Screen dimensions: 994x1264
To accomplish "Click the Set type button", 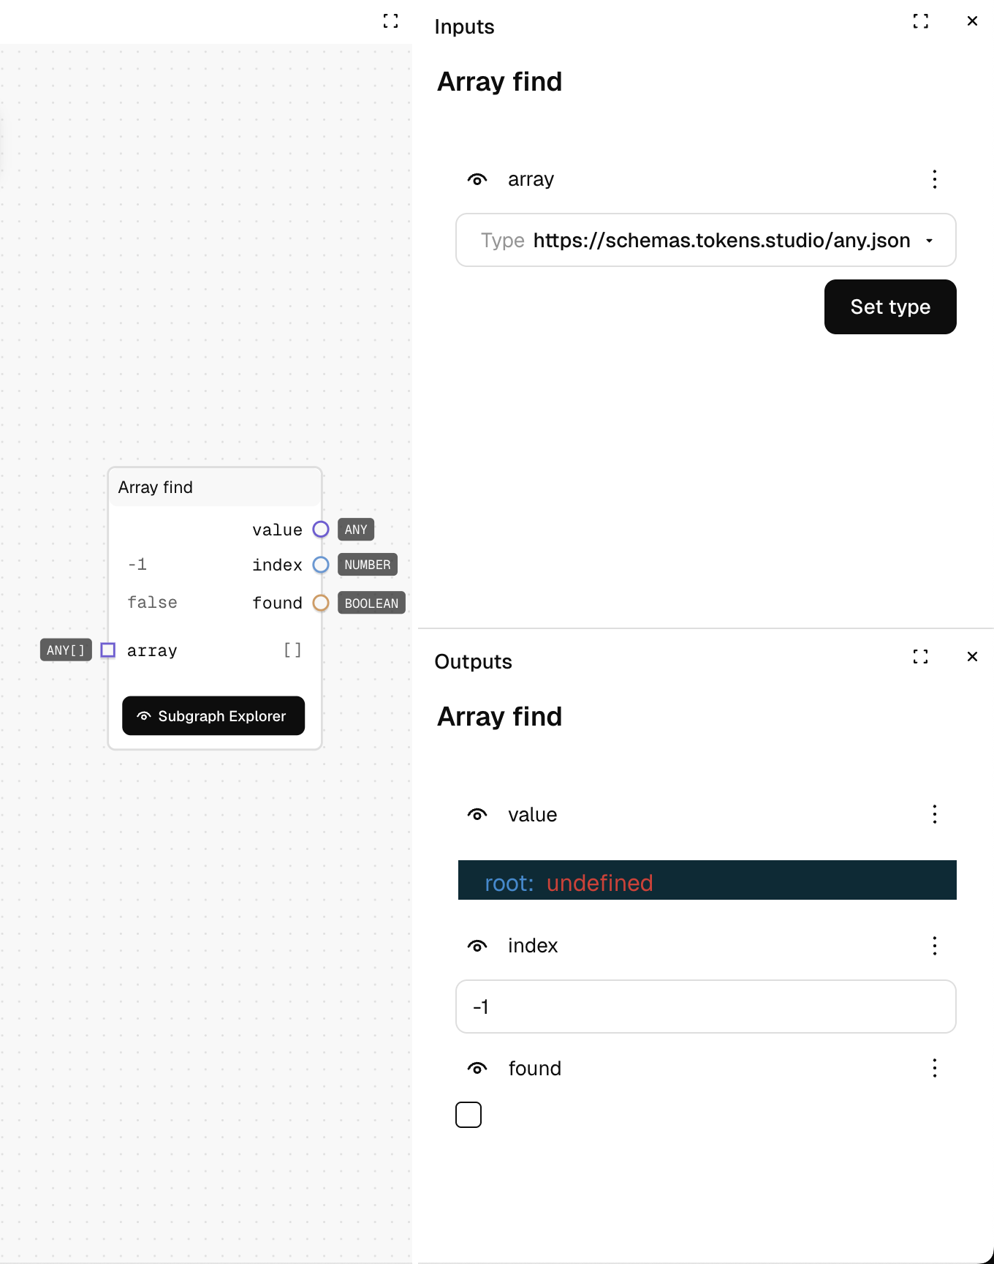I will [x=890, y=306].
